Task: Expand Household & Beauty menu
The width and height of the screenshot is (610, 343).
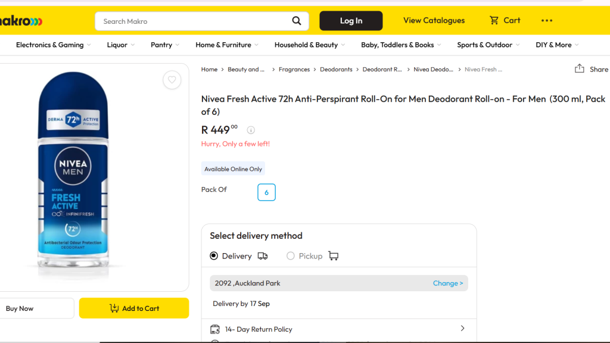Action: point(310,45)
